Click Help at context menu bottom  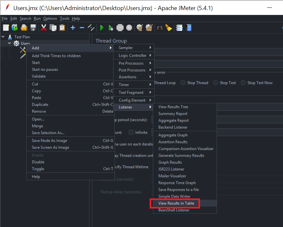click(x=71, y=177)
